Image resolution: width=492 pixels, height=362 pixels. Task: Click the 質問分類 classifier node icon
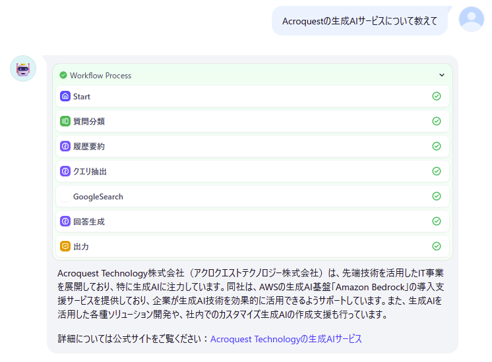[x=65, y=121]
